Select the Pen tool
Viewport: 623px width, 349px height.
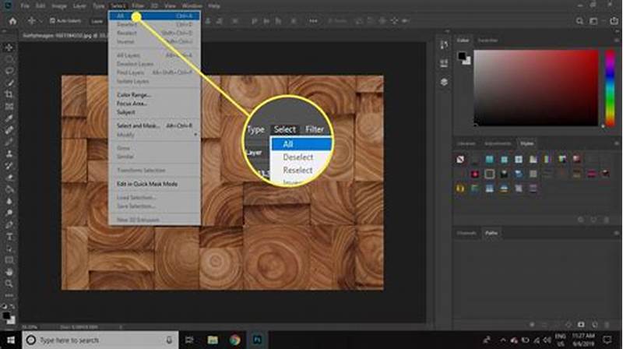click(9, 225)
